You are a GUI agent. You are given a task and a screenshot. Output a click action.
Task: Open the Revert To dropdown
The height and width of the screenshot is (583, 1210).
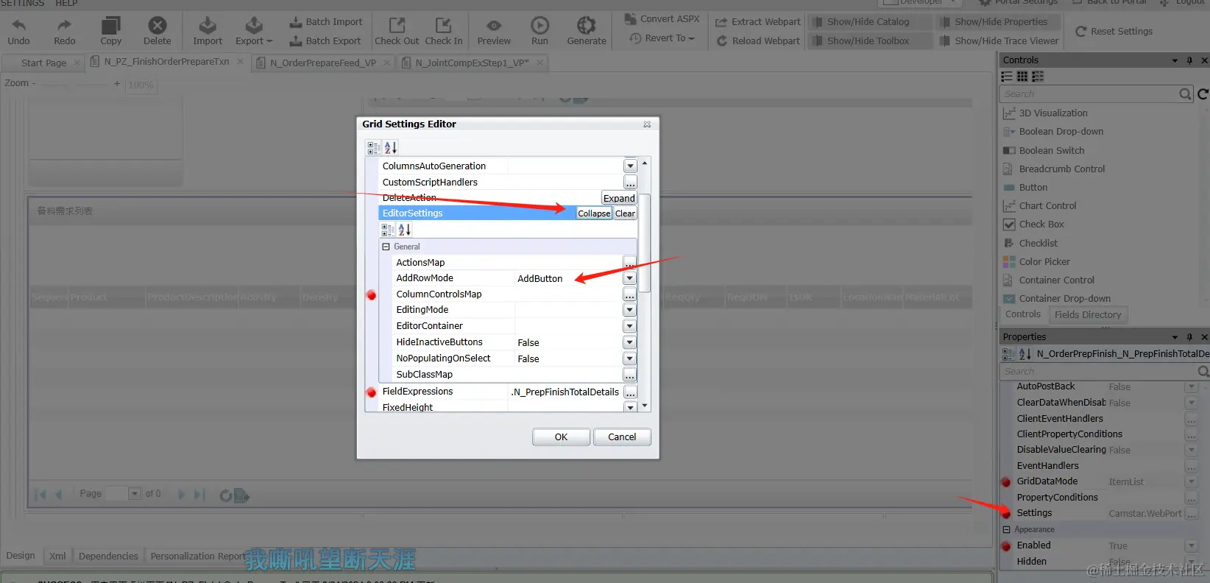coord(662,38)
